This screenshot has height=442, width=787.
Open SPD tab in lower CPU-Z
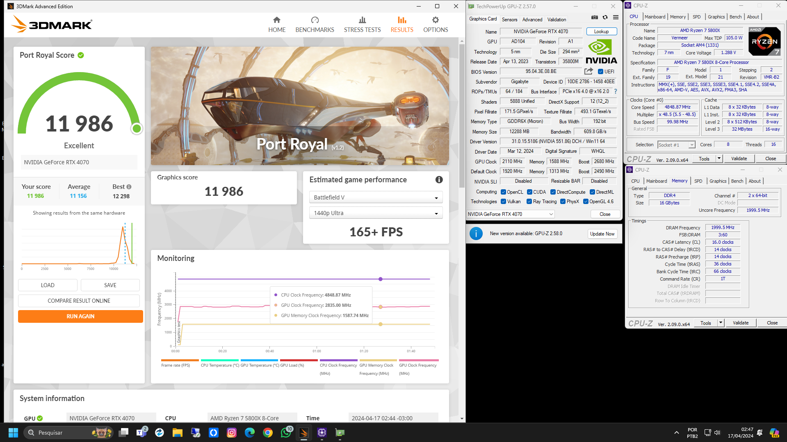point(698,181)
